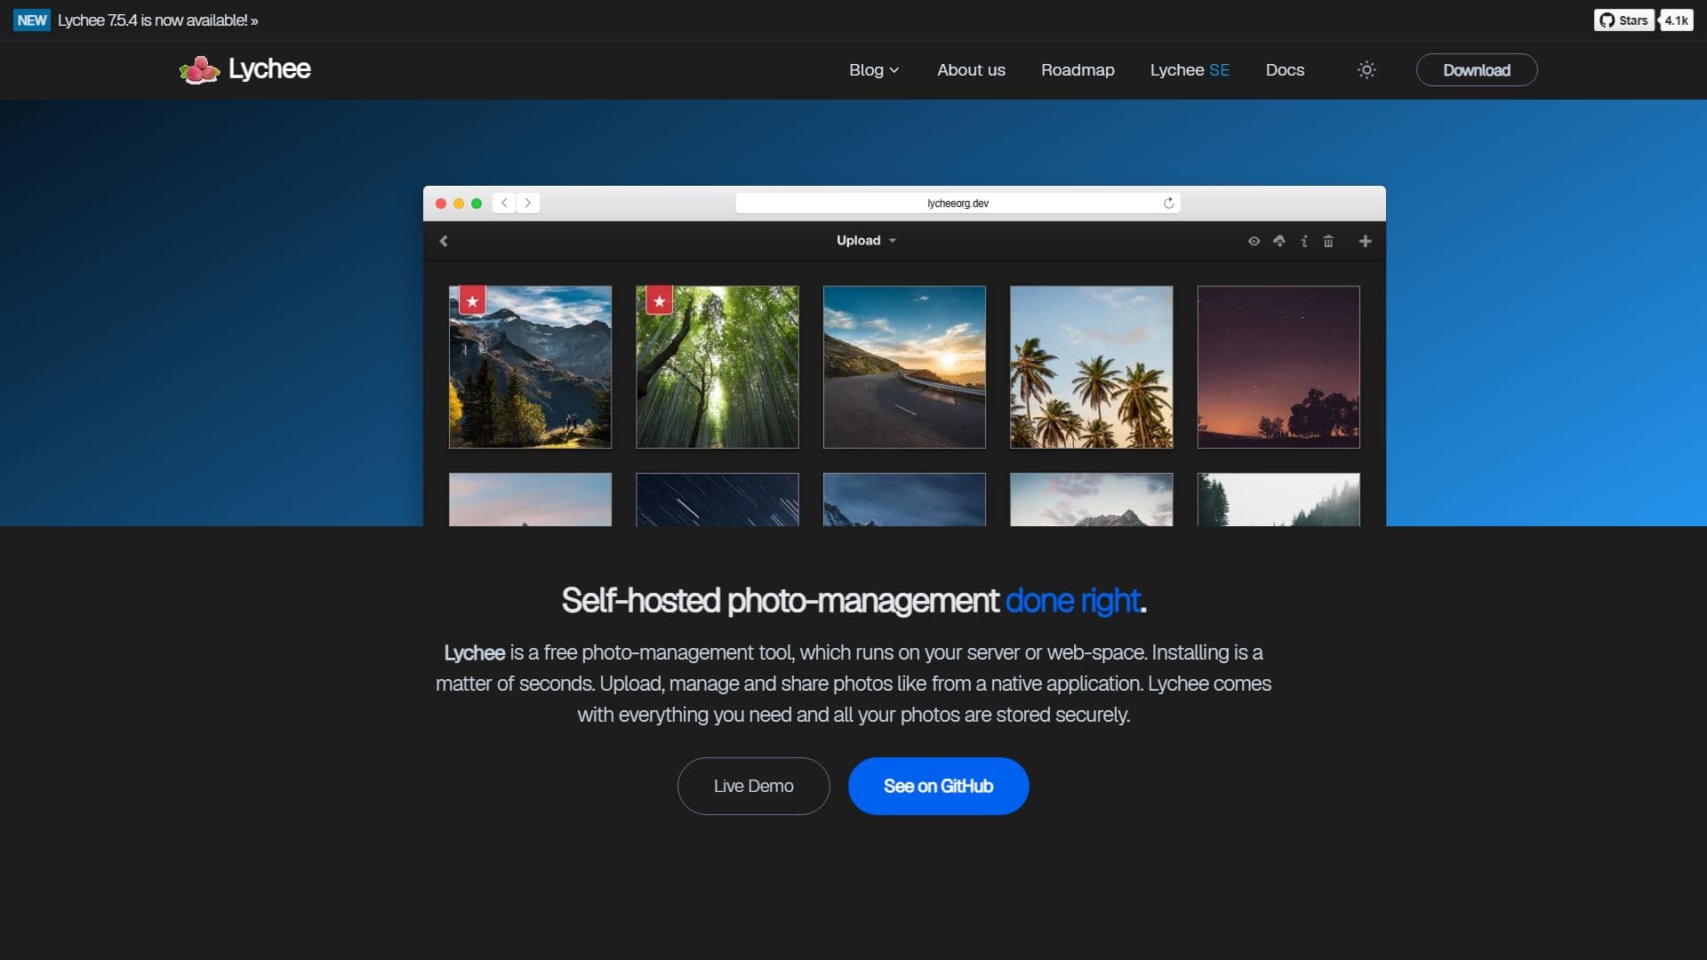This screenshot has width=1707, height=960.
Task: Click the Lychee brand name text
Action: coord(269,68)
